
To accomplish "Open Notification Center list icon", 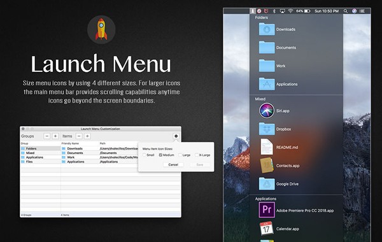I will point(362,11).
